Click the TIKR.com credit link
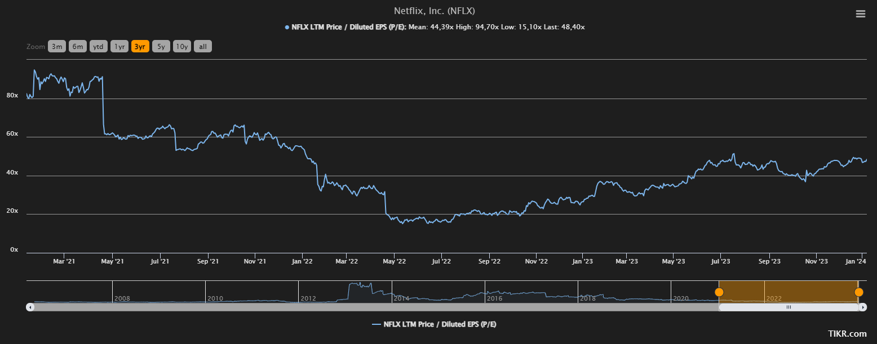877x344 pixels. (x=847, y=334)
